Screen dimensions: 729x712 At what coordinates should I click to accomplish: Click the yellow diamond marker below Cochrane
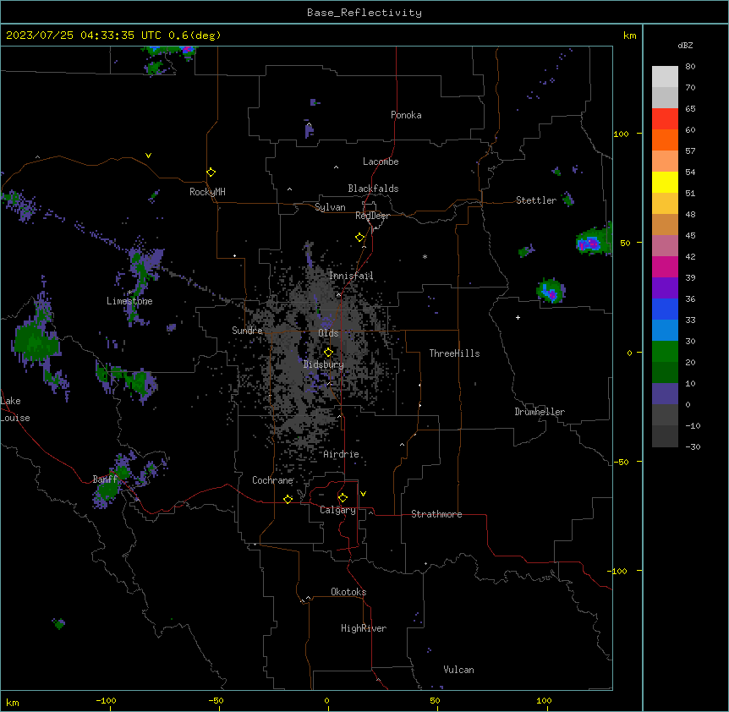(288, 499)
